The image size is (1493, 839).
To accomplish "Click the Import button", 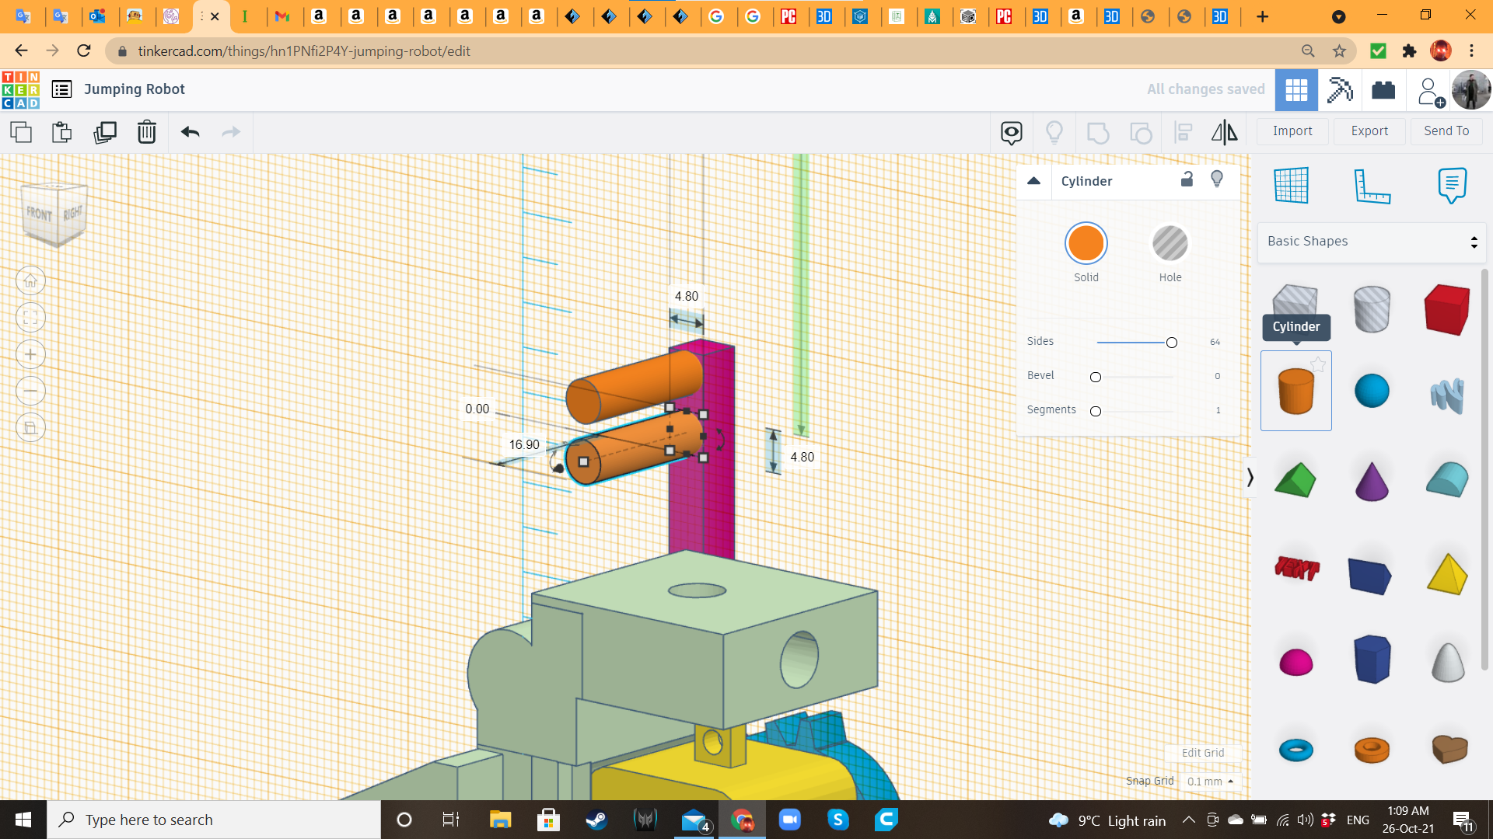I will click(1292, 131).
